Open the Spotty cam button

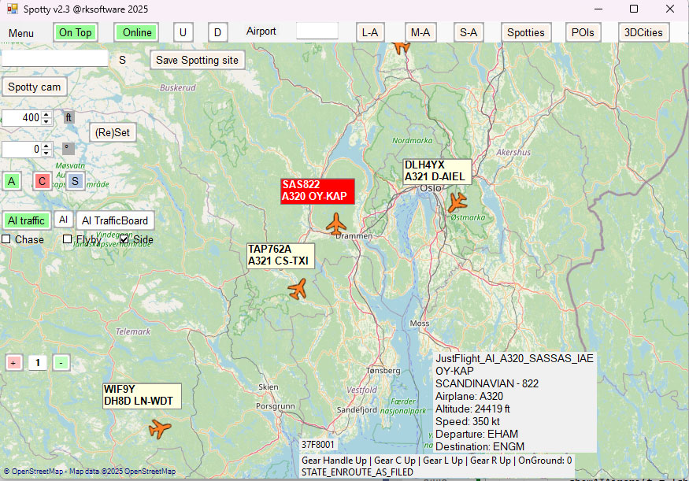[35, 87]
